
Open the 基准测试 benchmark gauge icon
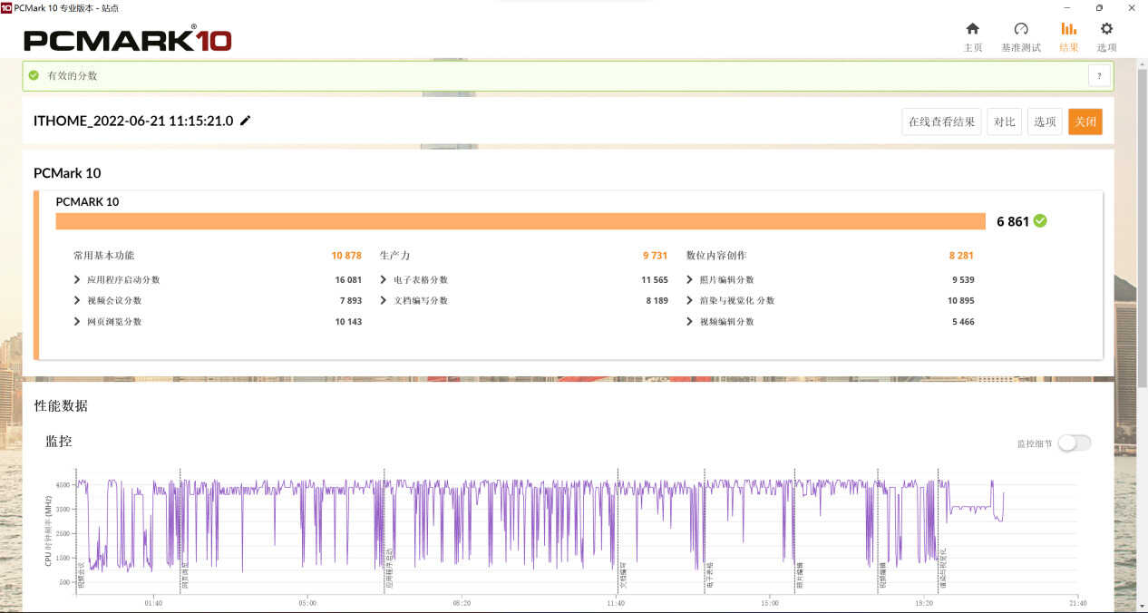(1021, 29)
